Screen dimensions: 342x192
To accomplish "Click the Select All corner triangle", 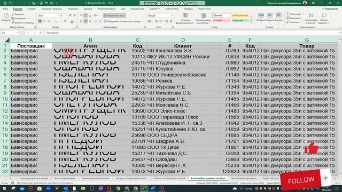I will pyautogui.click(x=7, y=40).
